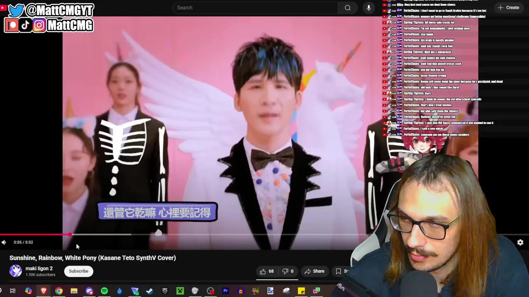Open the maki ligon 2 channel name link
This screenshot has width=529, height=297.
[x=39, y=269]
